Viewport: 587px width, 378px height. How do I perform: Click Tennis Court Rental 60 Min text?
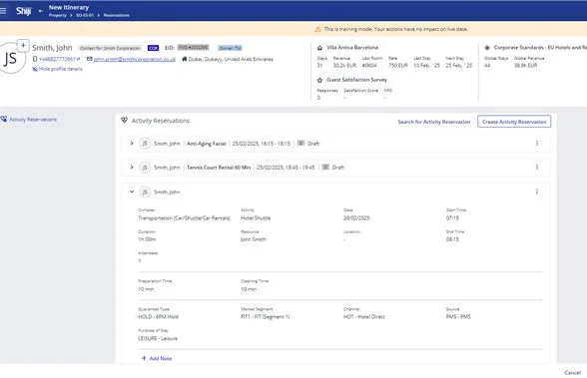coord(219,168)
